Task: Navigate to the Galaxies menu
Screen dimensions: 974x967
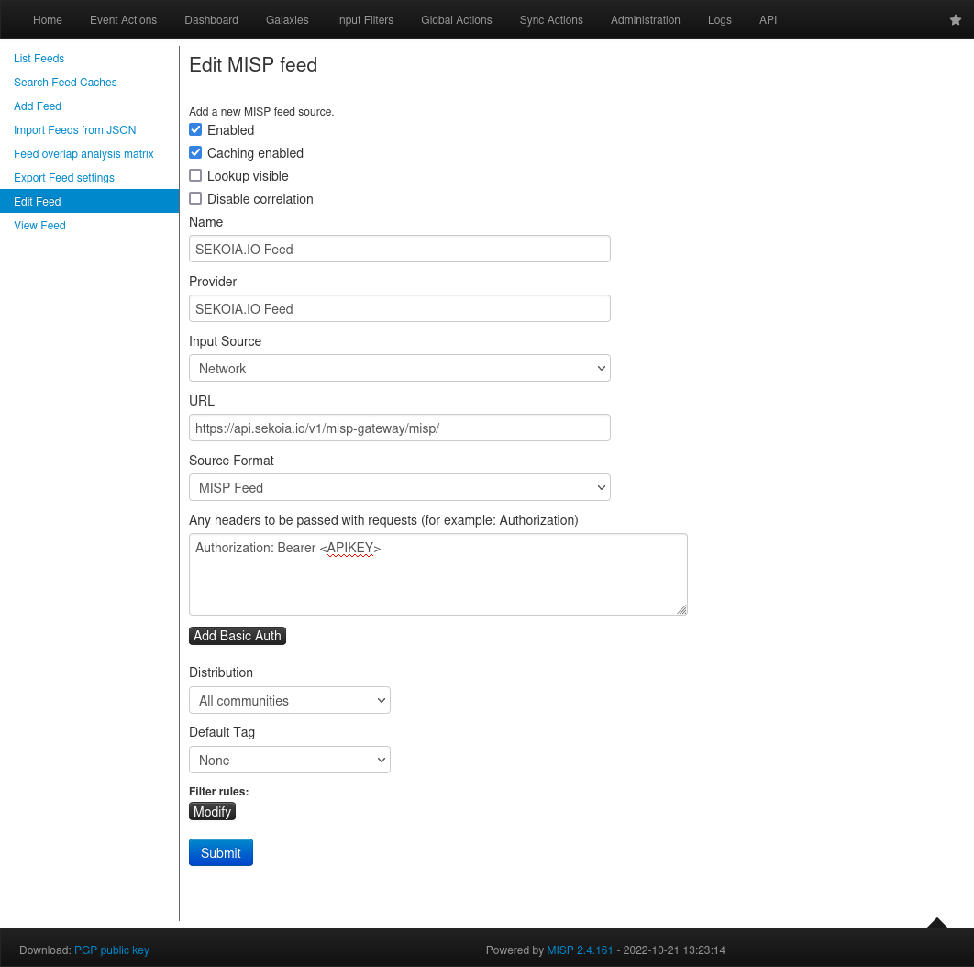Action: pos(287,19)
